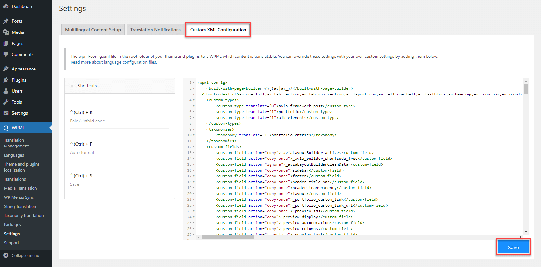Select the Custom XML Configuration tab
The width and height of the screenshot is (541, 267).
pos(218,30)
